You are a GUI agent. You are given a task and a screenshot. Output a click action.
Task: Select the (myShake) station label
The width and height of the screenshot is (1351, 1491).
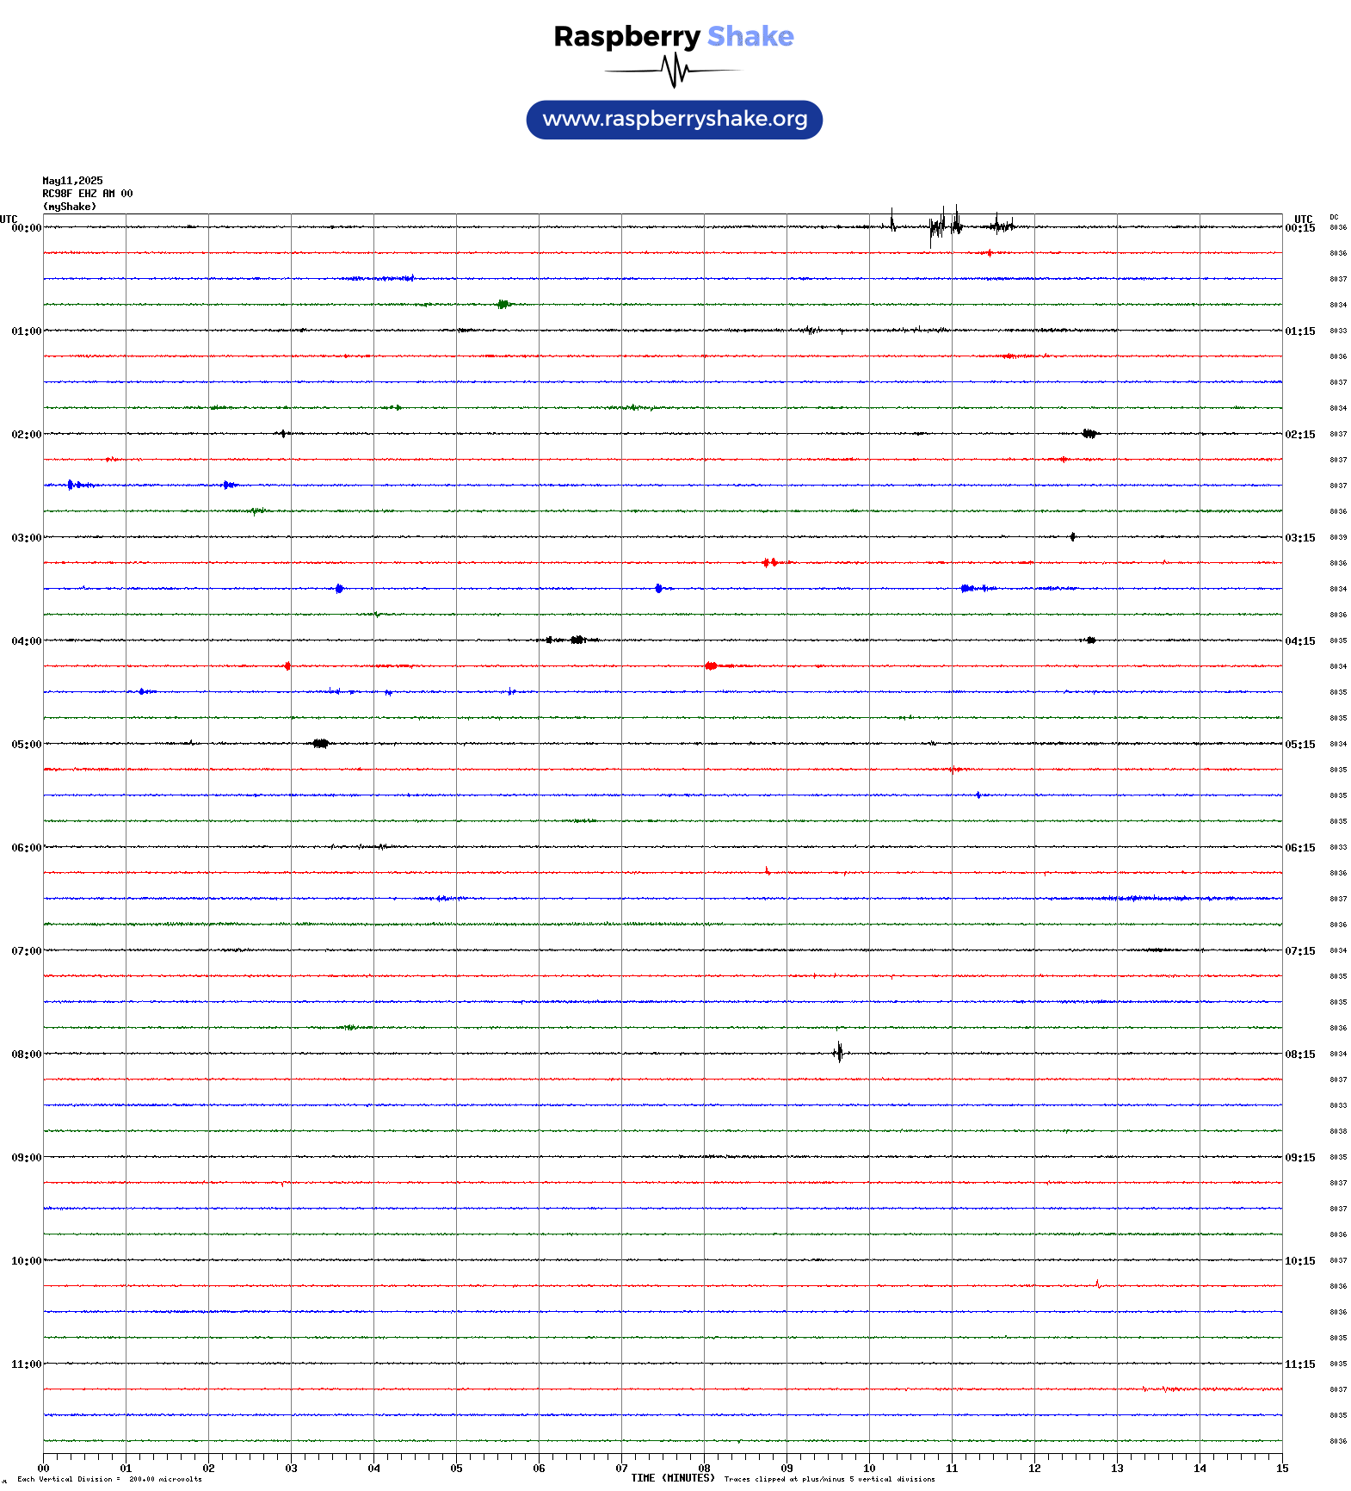[x=70, y=207]
